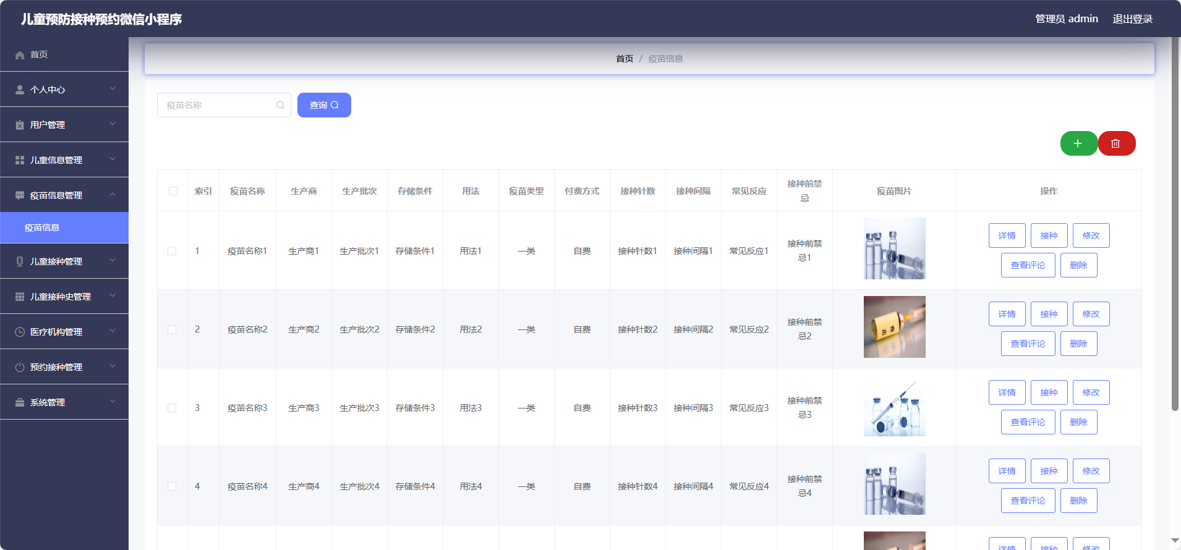This screenshot has height=550, width=1181.
Task: Check the checkbox for row 疫苗名称2
Action: pos(172,329)
